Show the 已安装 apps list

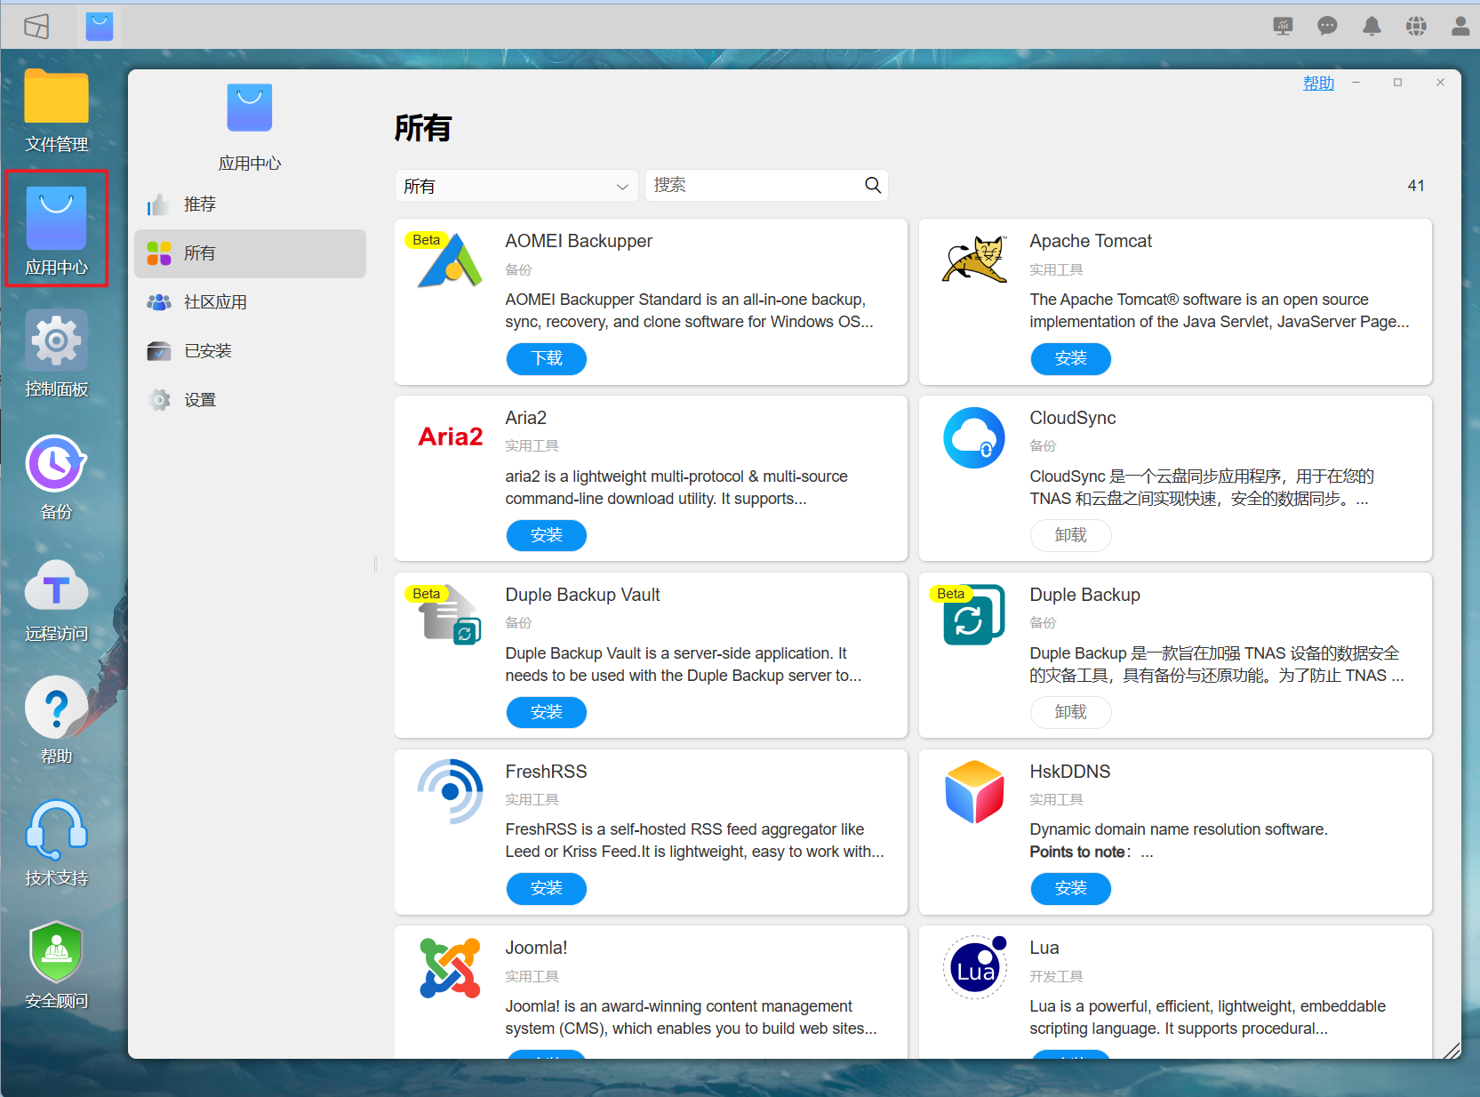250,351
